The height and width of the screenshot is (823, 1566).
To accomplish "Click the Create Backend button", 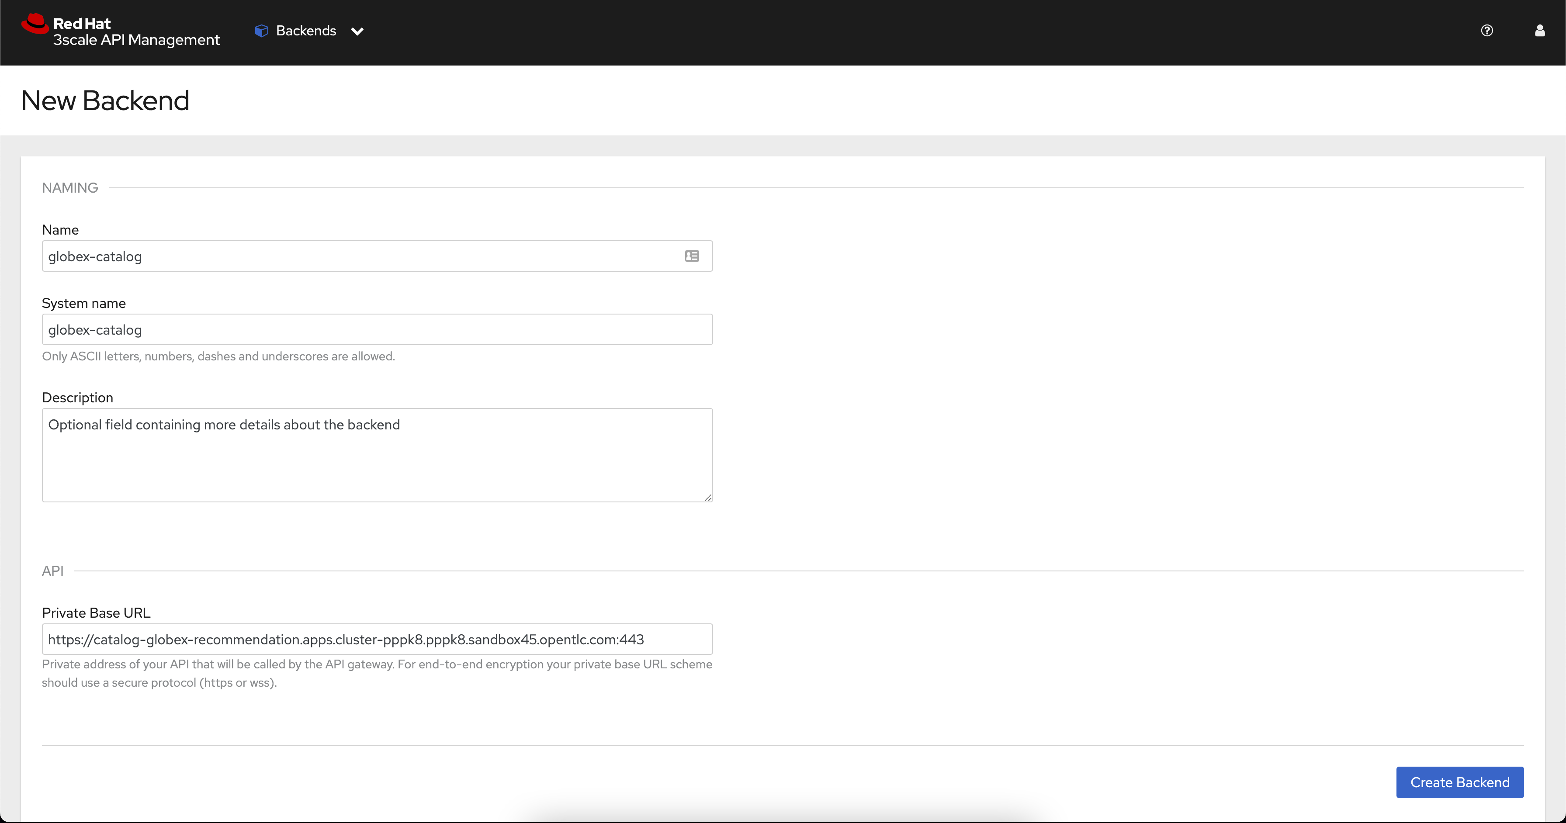I will pyautogui.click(x=1460, y=782).
